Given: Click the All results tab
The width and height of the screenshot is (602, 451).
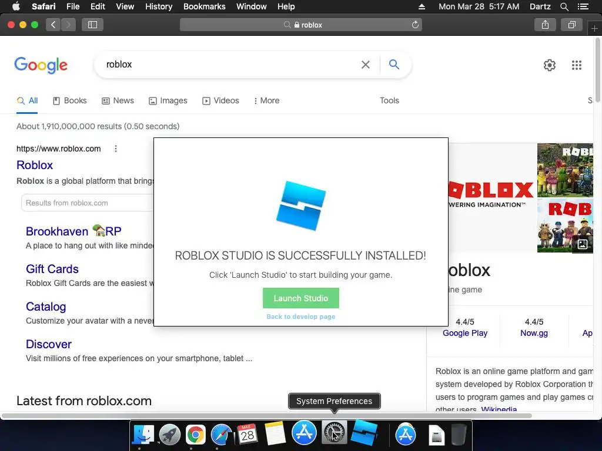Looking at the screenshot, I should pos(27,100).
